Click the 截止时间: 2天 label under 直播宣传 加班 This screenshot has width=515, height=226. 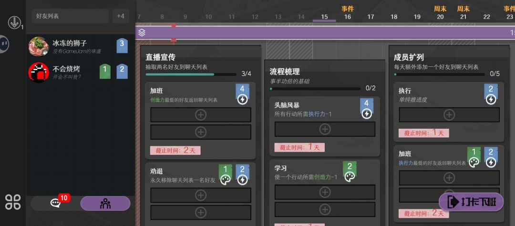point(175,151)
